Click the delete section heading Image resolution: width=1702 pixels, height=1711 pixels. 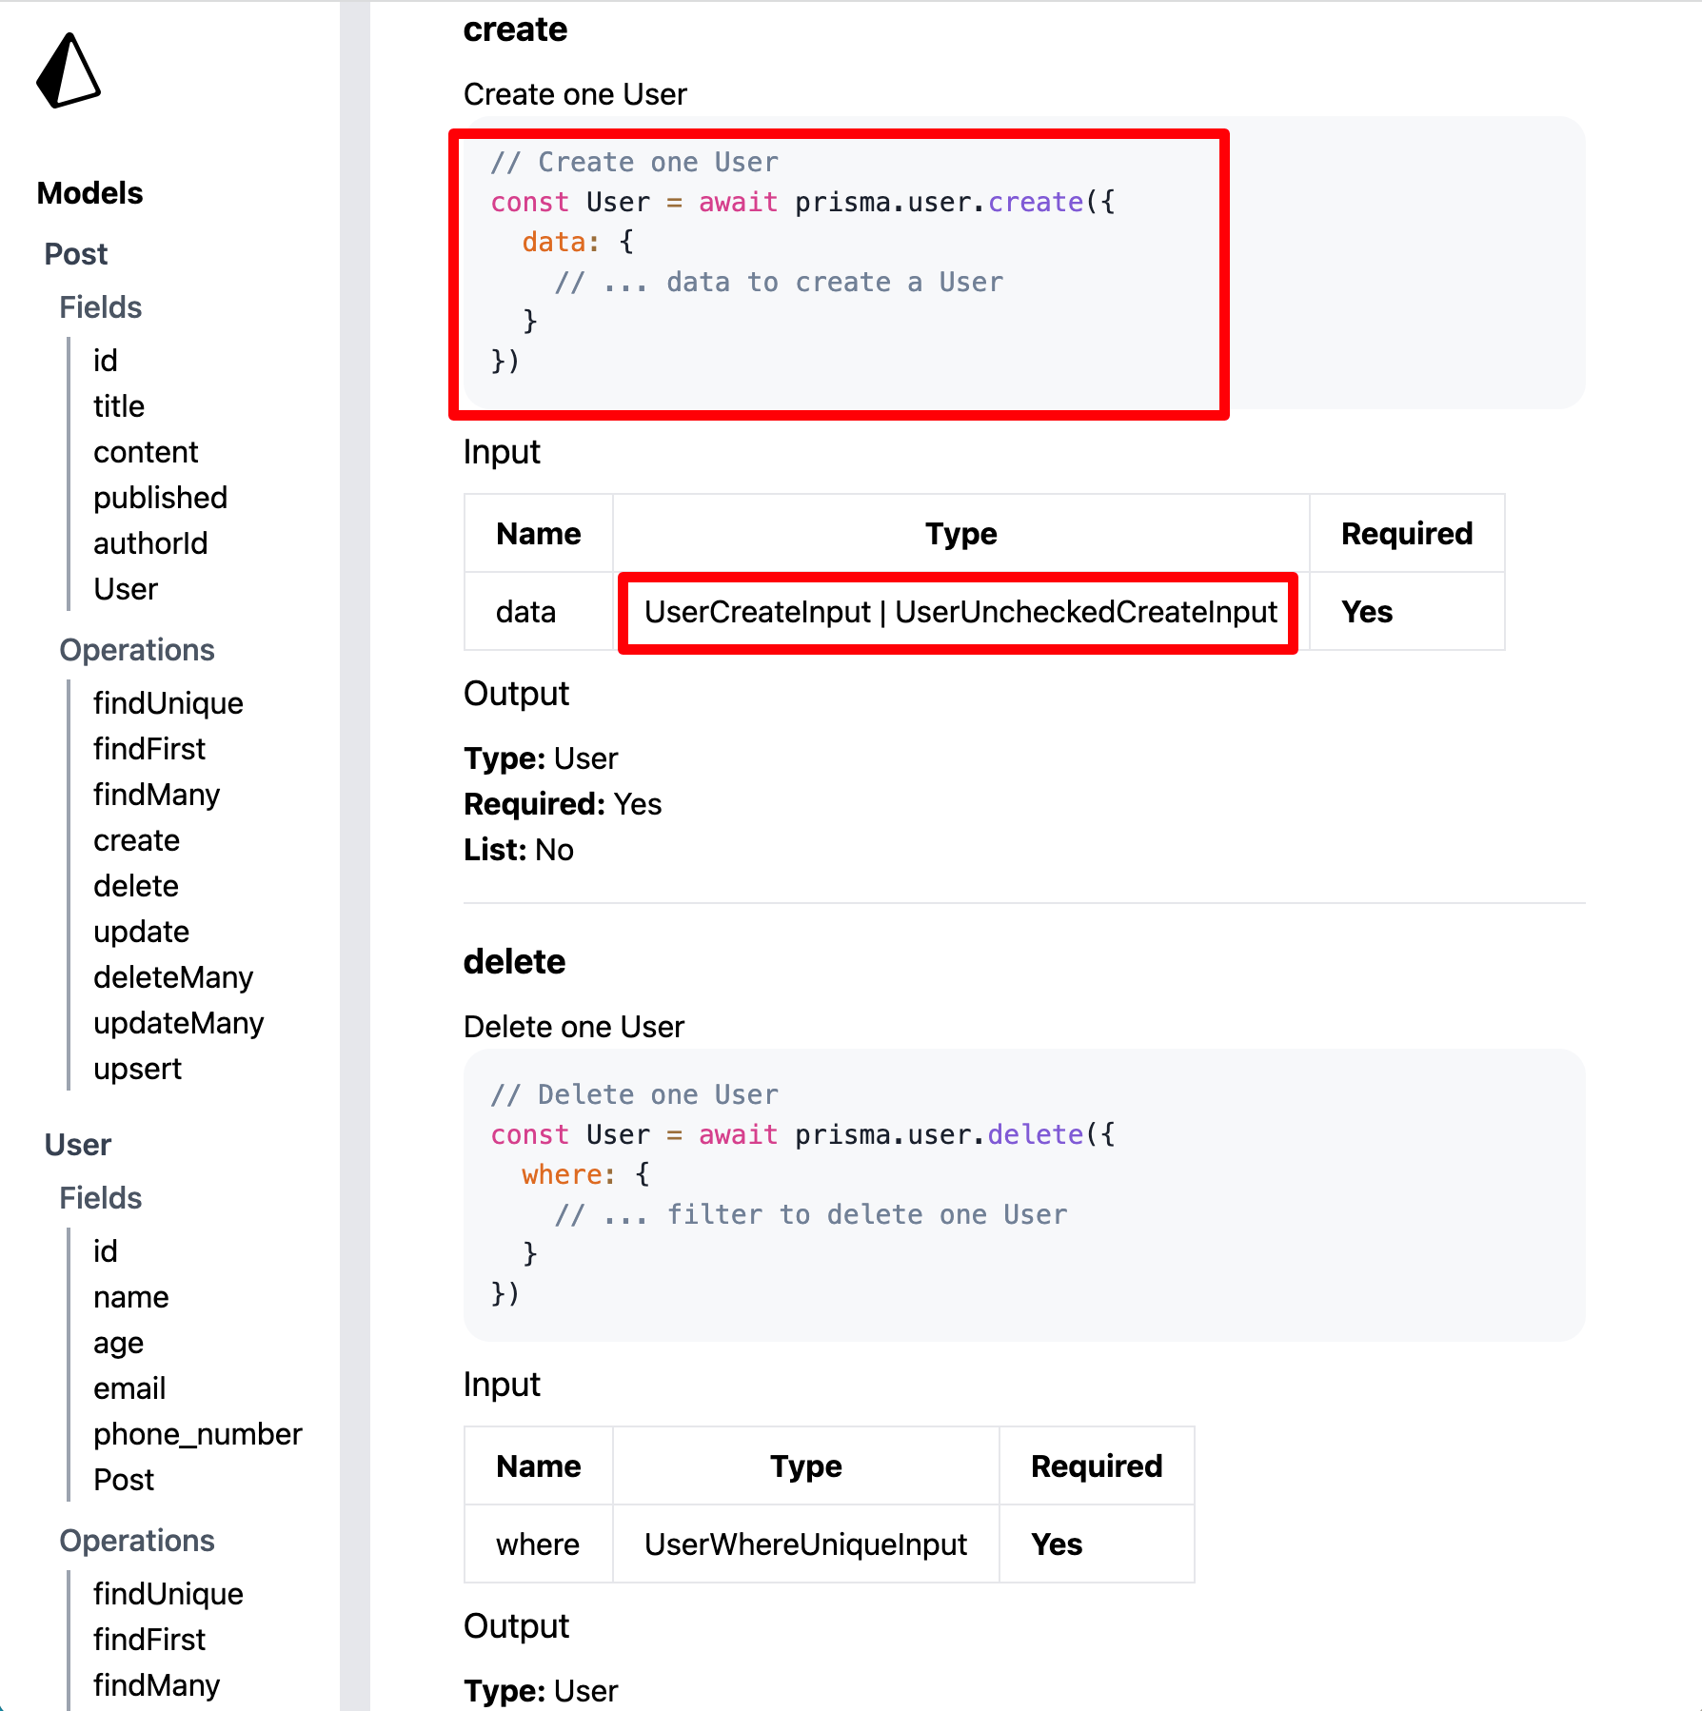514,962
